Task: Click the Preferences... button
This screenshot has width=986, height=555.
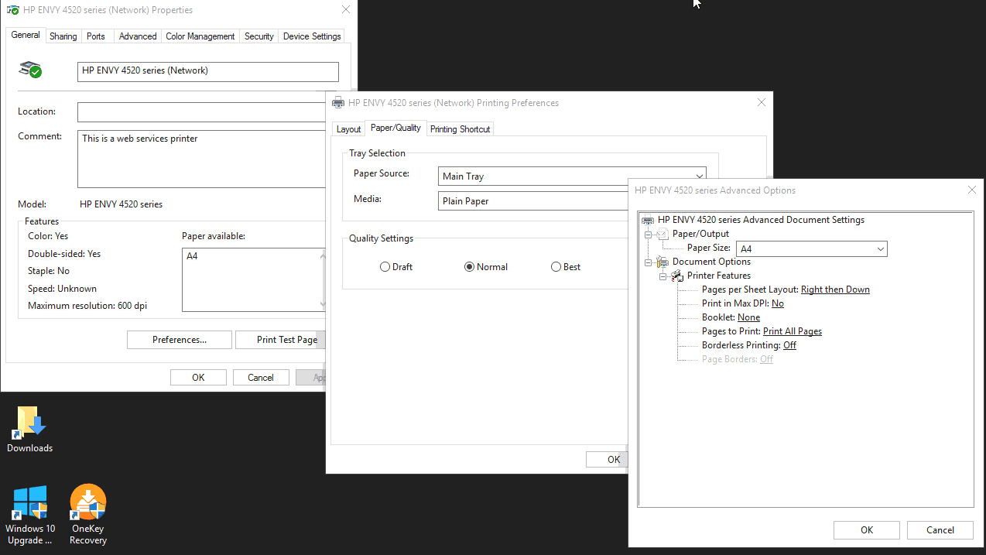Action: 180,340
